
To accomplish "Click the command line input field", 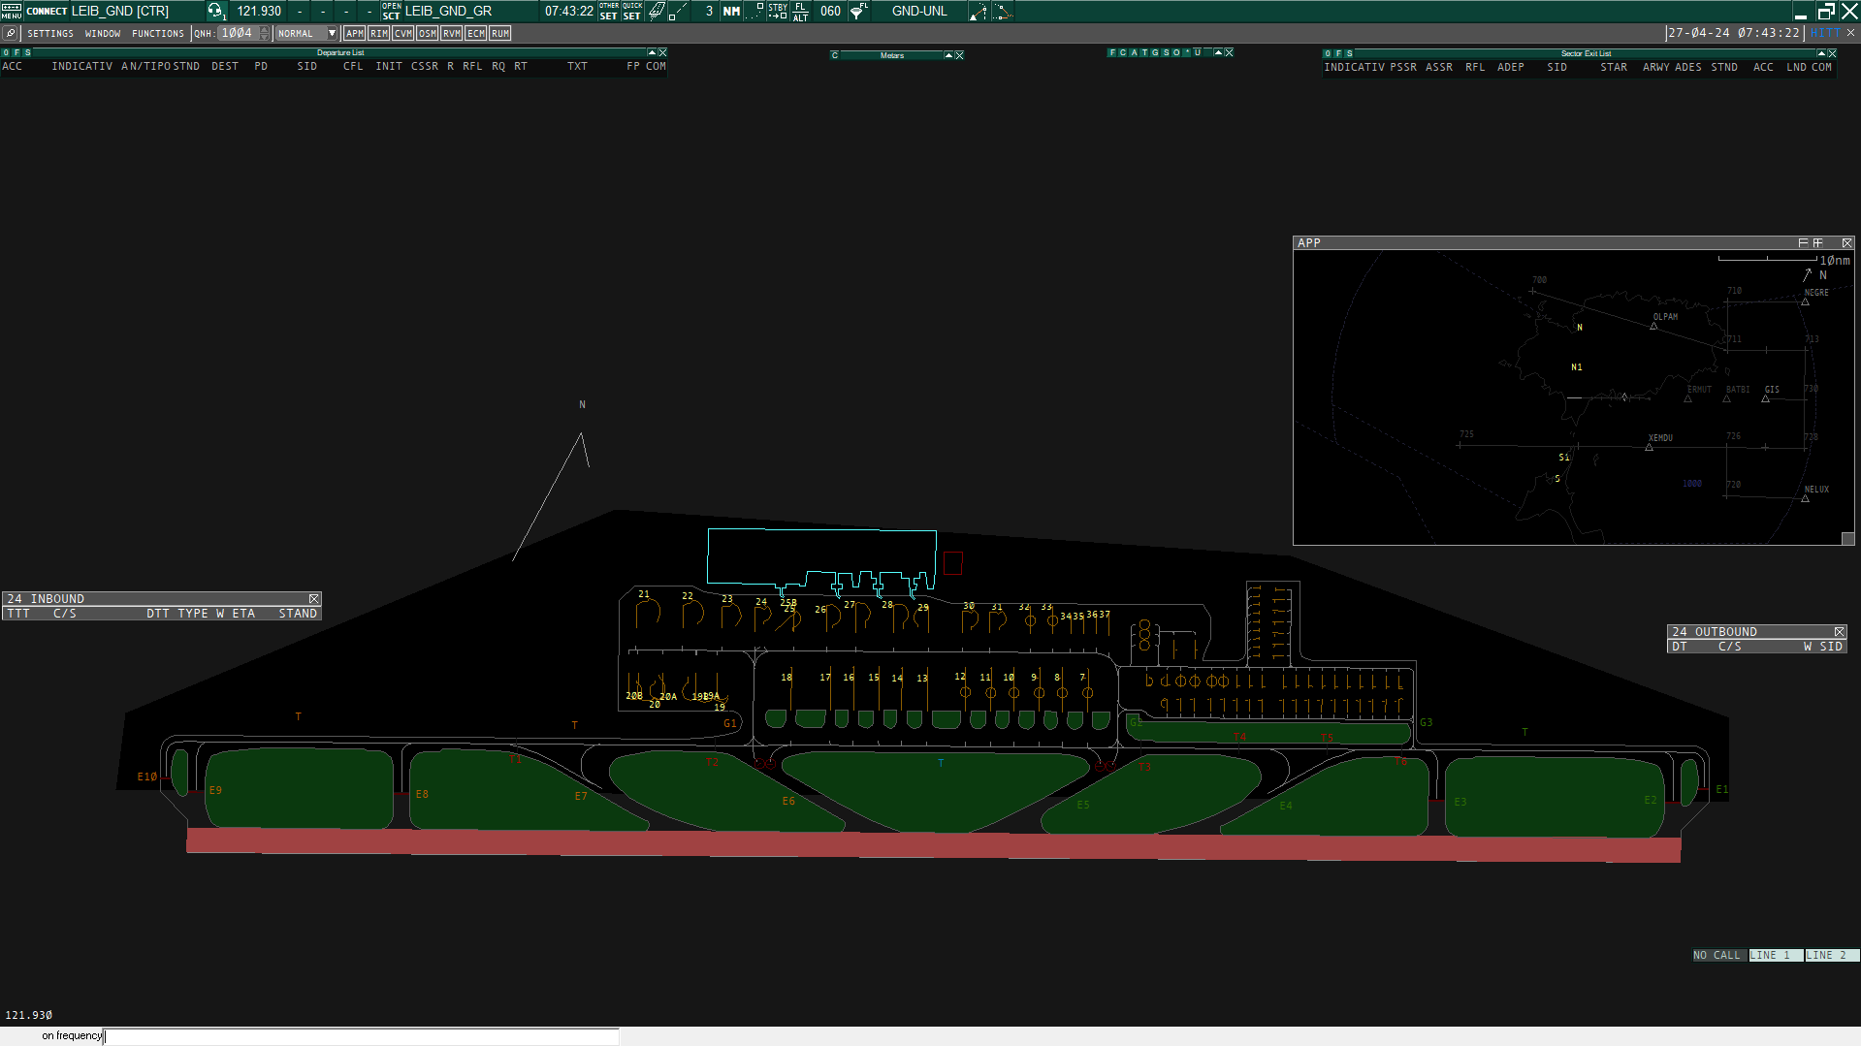I will [361, 1036].
